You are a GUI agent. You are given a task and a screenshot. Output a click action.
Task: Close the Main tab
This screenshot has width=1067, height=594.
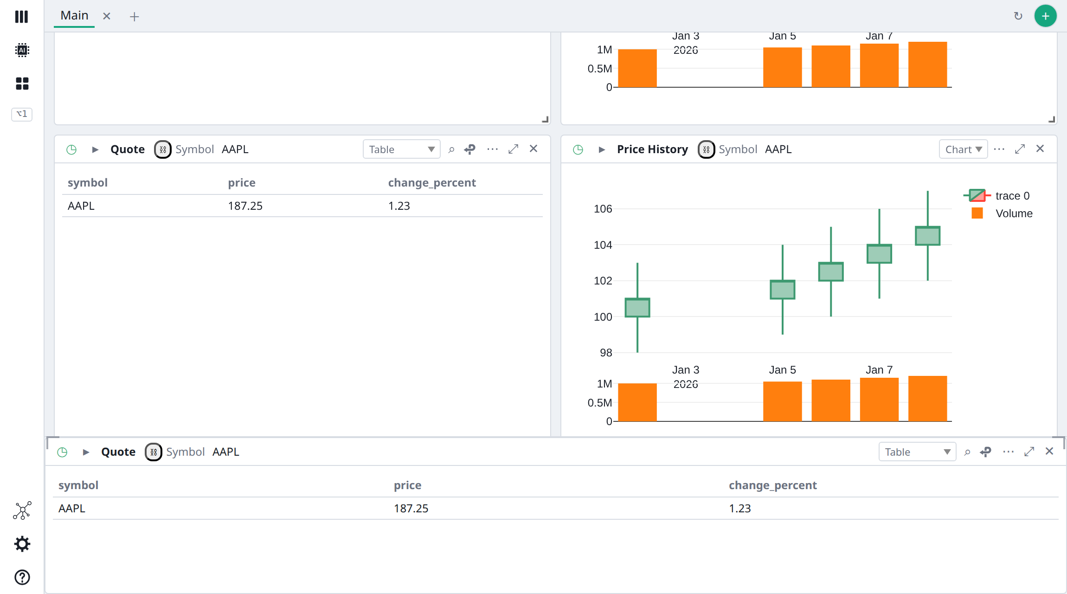pyautogui.click(x=107, y=16)
